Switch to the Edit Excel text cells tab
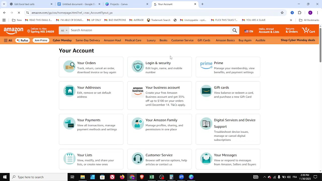 click(31, 4)
